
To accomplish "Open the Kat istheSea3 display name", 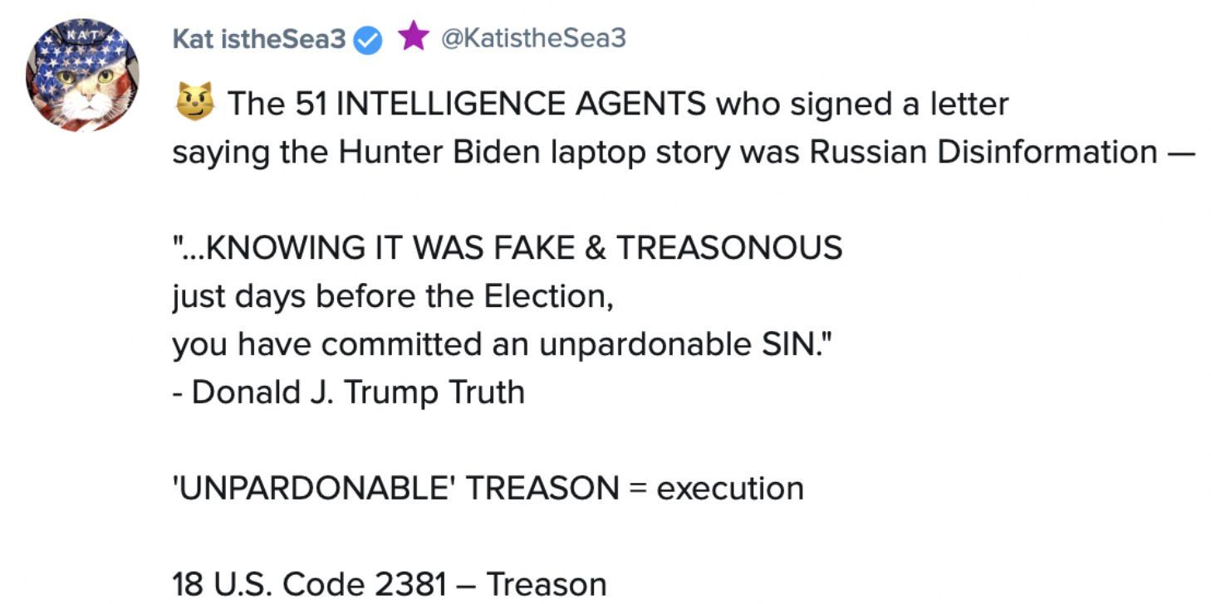I will click(258, 39).
